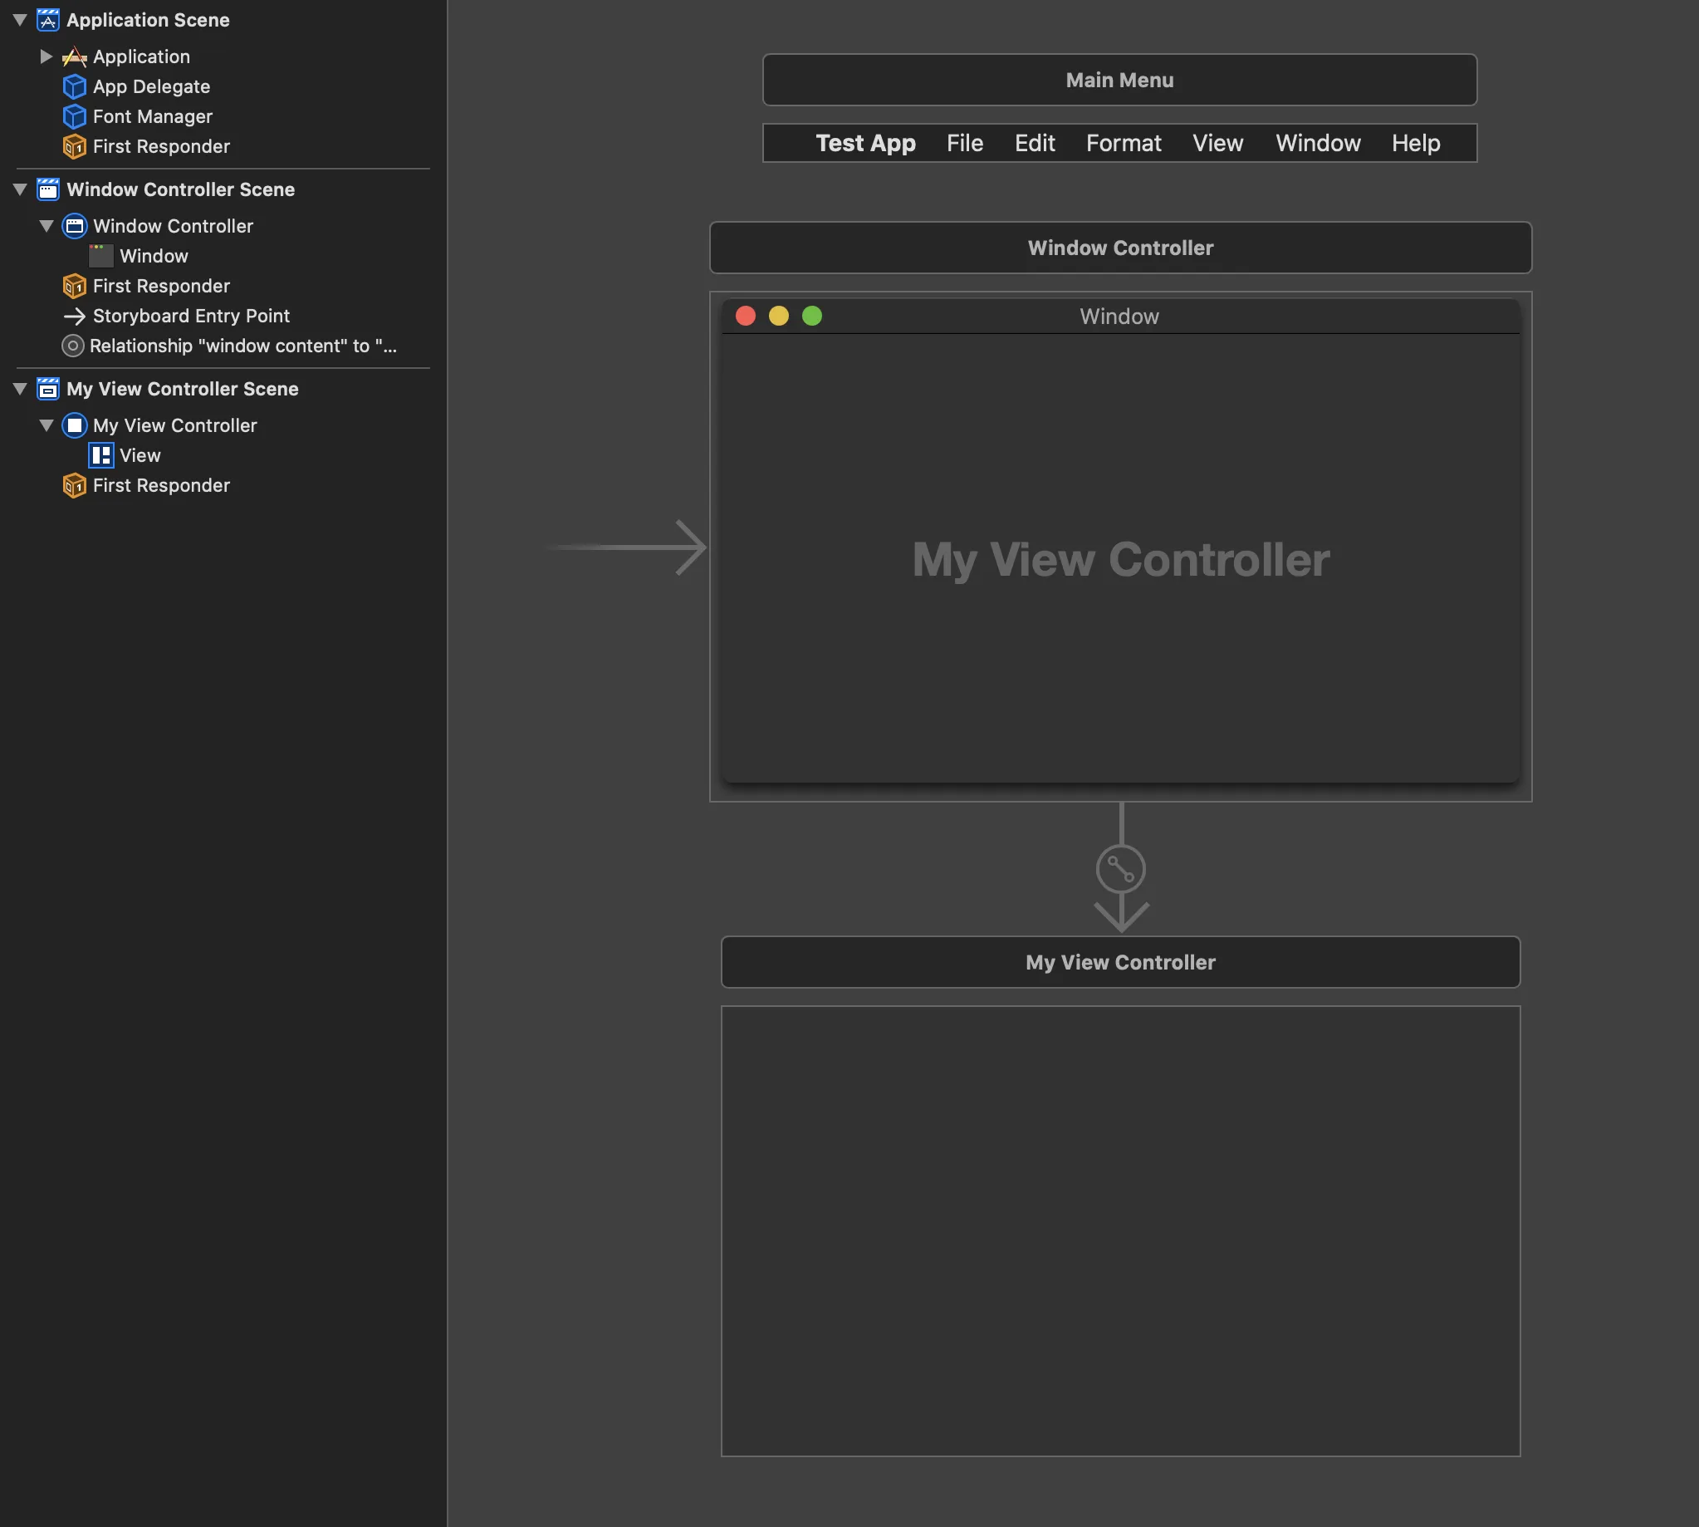Click the Window Controller scene title bar
1699x1527 pixels.
[1119, 248]
